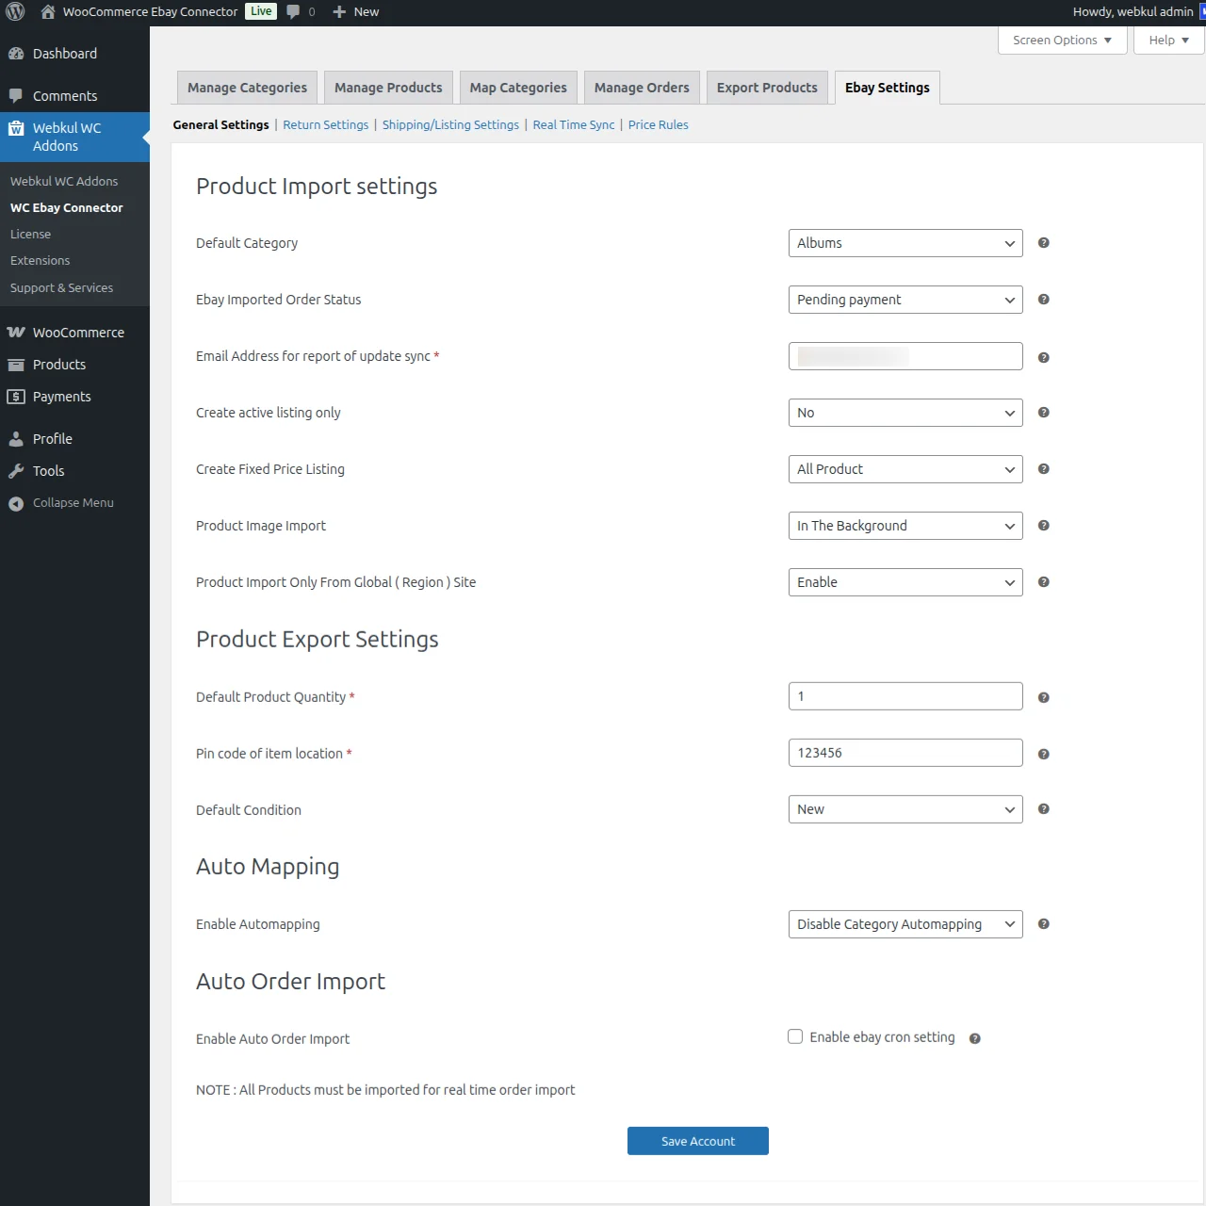1206x1206 pixels.
Task: Expand the Help panel
Action: click(1169, 41)
